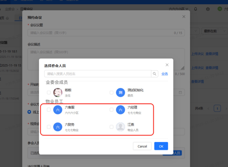Image resolution: width=228 pixels, height=167 pixels.
Task: Click the 预约会议 dialog title
Action: (35, 18)
